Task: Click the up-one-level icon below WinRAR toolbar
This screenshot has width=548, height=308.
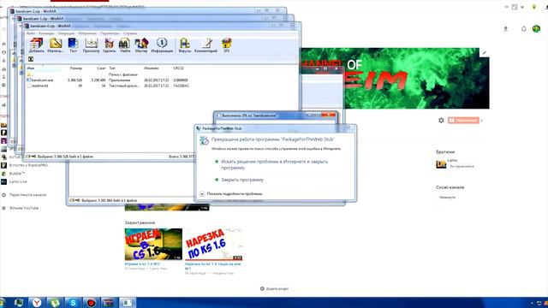Action: coord(31,59)
